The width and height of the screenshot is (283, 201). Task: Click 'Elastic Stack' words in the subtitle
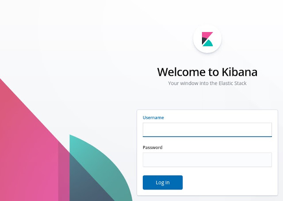pyautogui.click(x=233, y=83)
